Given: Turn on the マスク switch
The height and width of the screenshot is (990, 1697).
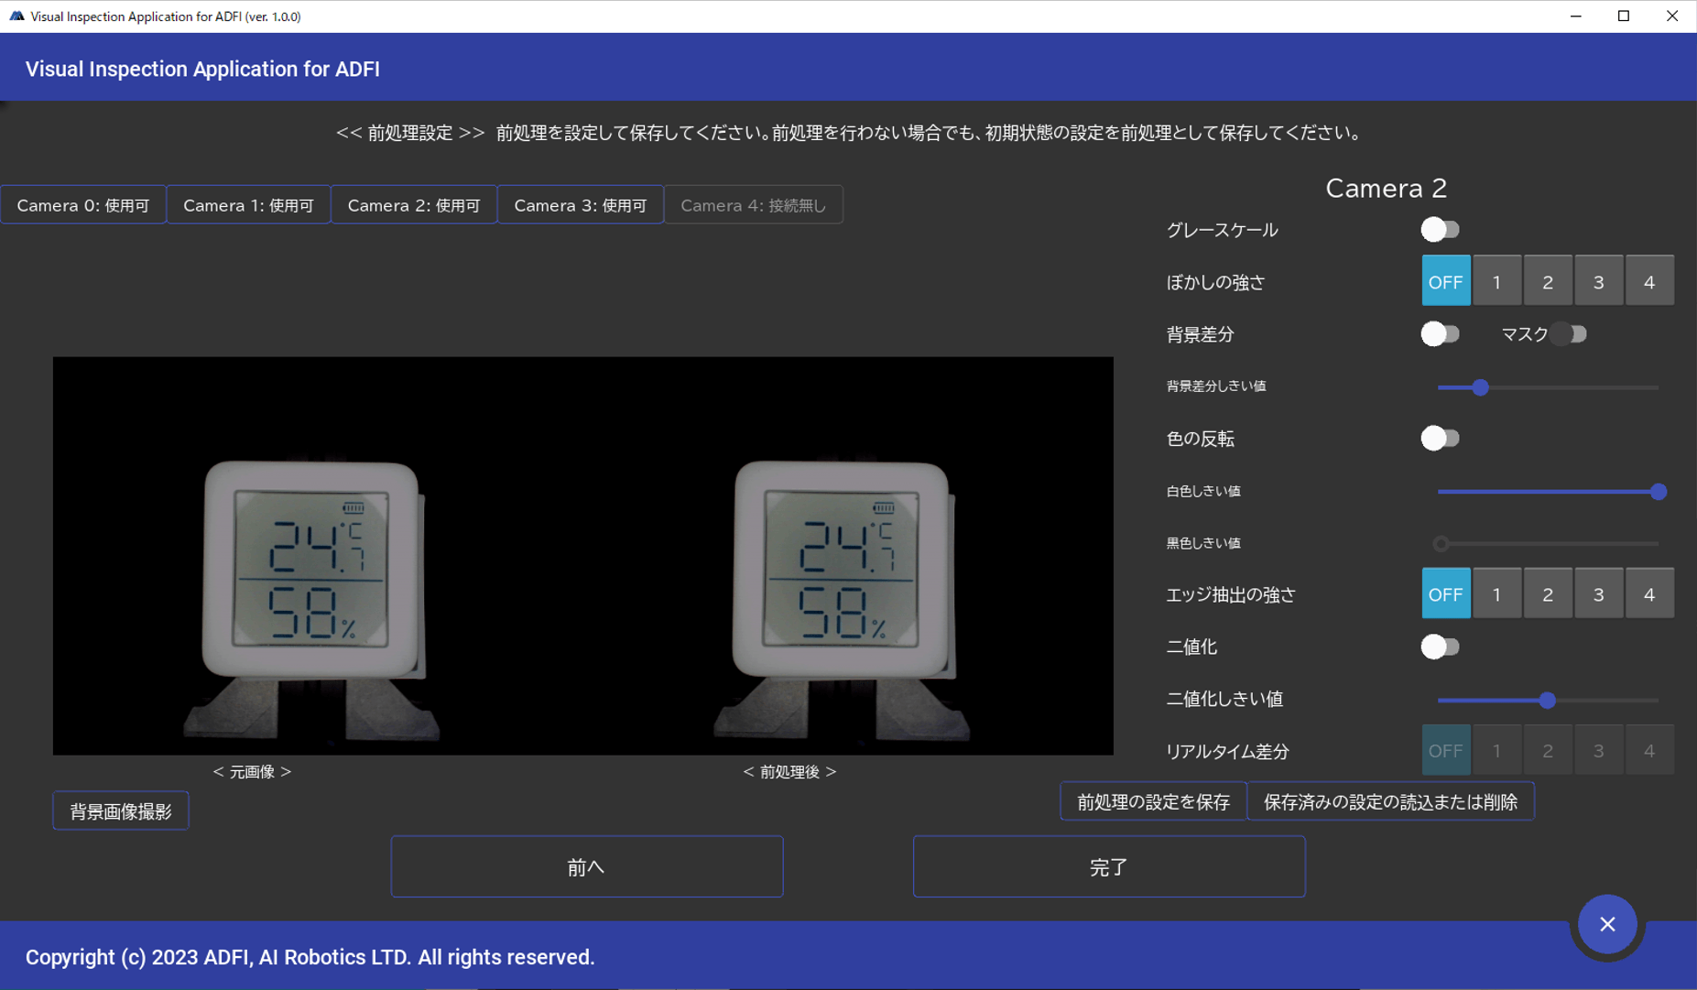Looking at the screenshot, I should pos(1570,334).
